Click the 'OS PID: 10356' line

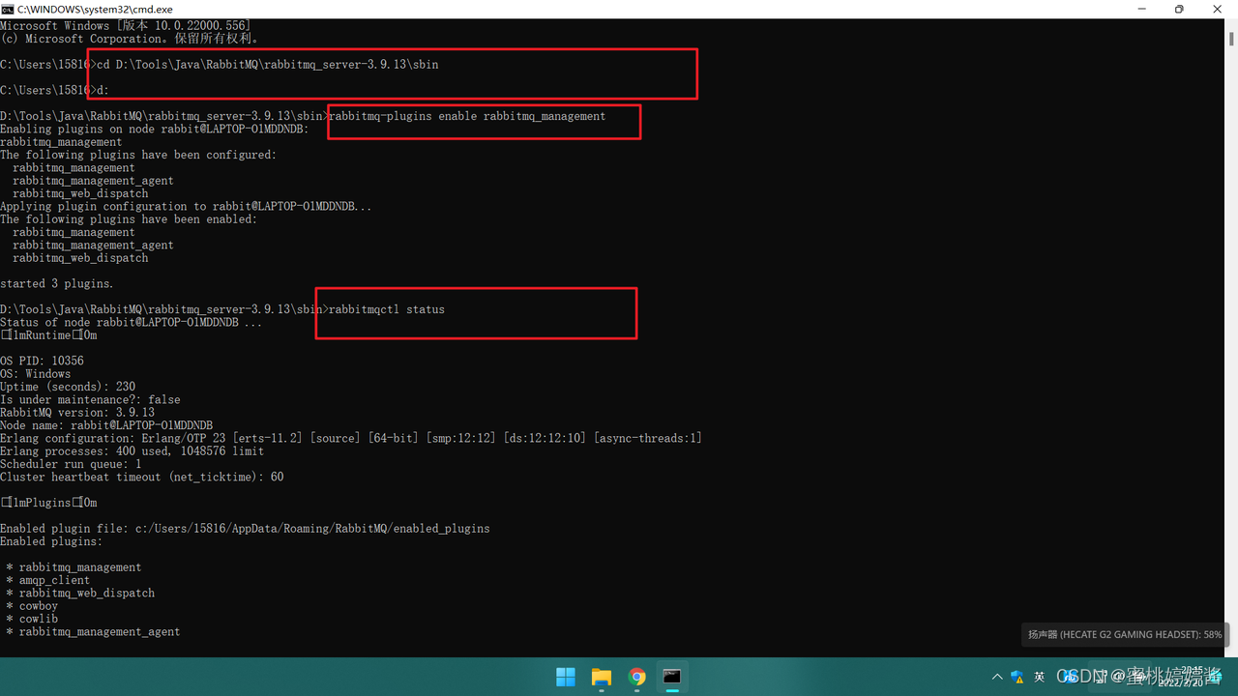point(42,361)
